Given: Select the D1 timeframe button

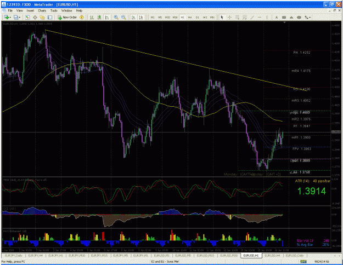Looking at the screenshot, I should tap(198, 17).
